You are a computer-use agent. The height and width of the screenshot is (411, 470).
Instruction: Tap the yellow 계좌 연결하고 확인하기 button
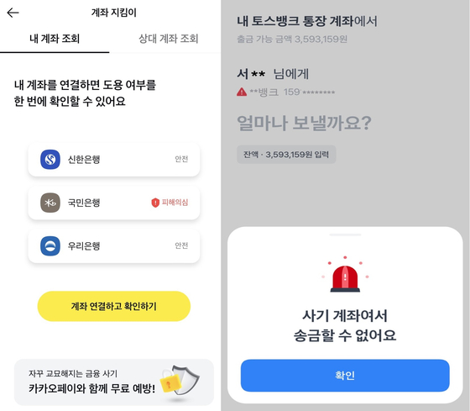[114, 306]
